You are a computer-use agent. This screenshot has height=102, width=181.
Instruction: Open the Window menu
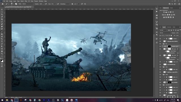(x=41, y=1)
